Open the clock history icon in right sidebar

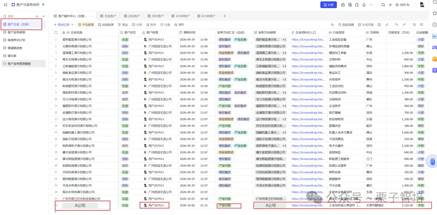(x=434, y=25)
